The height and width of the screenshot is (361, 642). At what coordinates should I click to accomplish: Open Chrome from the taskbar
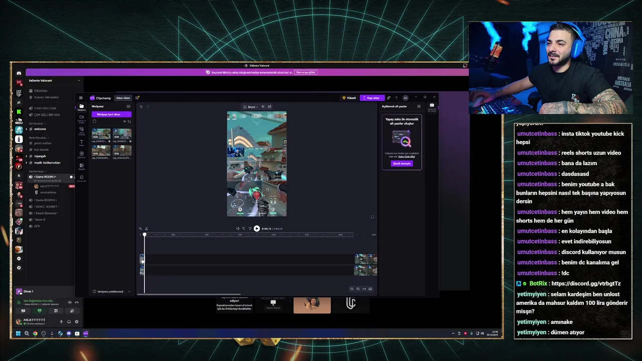pyautogui.click(x=35, y=333)
